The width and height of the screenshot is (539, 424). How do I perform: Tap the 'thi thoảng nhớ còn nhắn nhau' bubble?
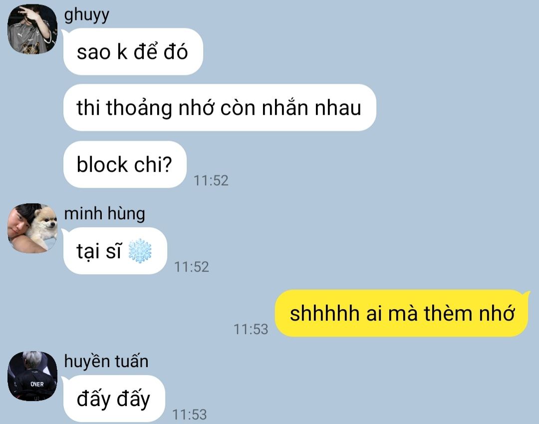click(220, 108)
